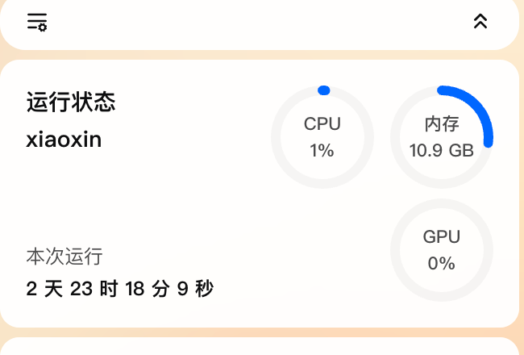Click the GPU usage ring gauge

442,250
